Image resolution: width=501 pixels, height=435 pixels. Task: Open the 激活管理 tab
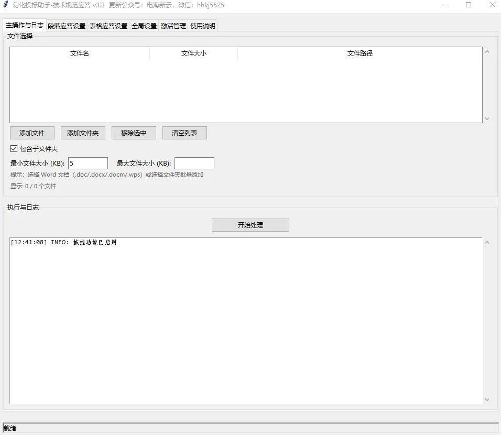[x=173, y=26]
